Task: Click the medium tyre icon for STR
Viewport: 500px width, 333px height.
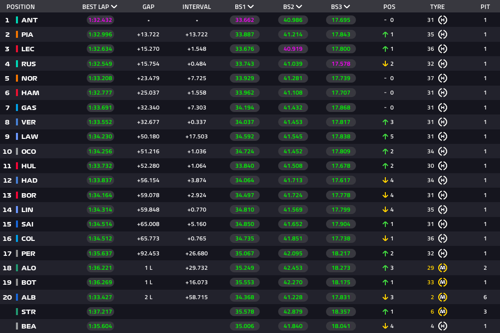Action: point(442,312)
